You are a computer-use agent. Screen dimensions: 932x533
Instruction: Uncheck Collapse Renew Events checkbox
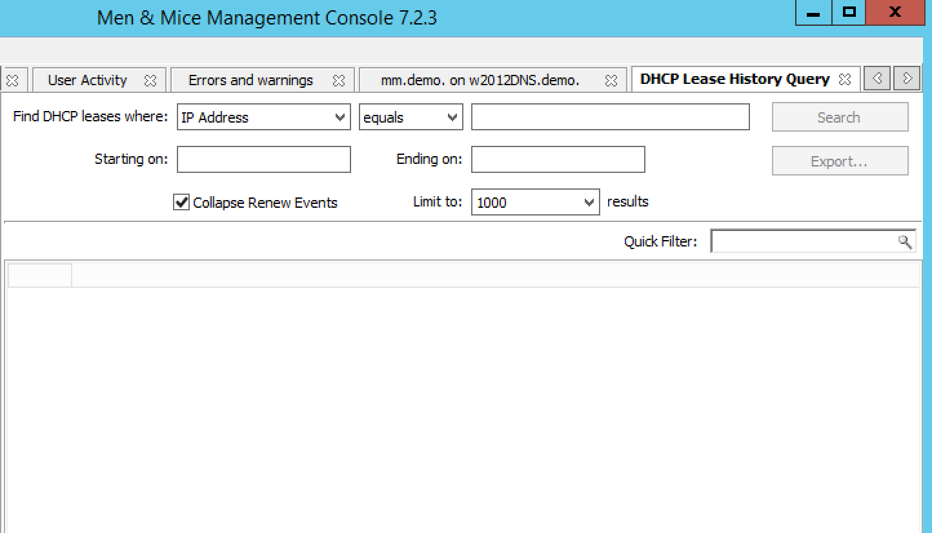(x=181, y=203)
